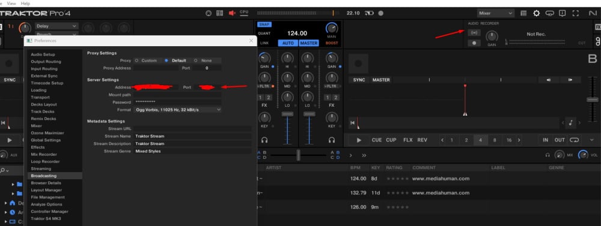601x226 pixels.
Task: Click the Deck B tempo fader
Action: 593,100
